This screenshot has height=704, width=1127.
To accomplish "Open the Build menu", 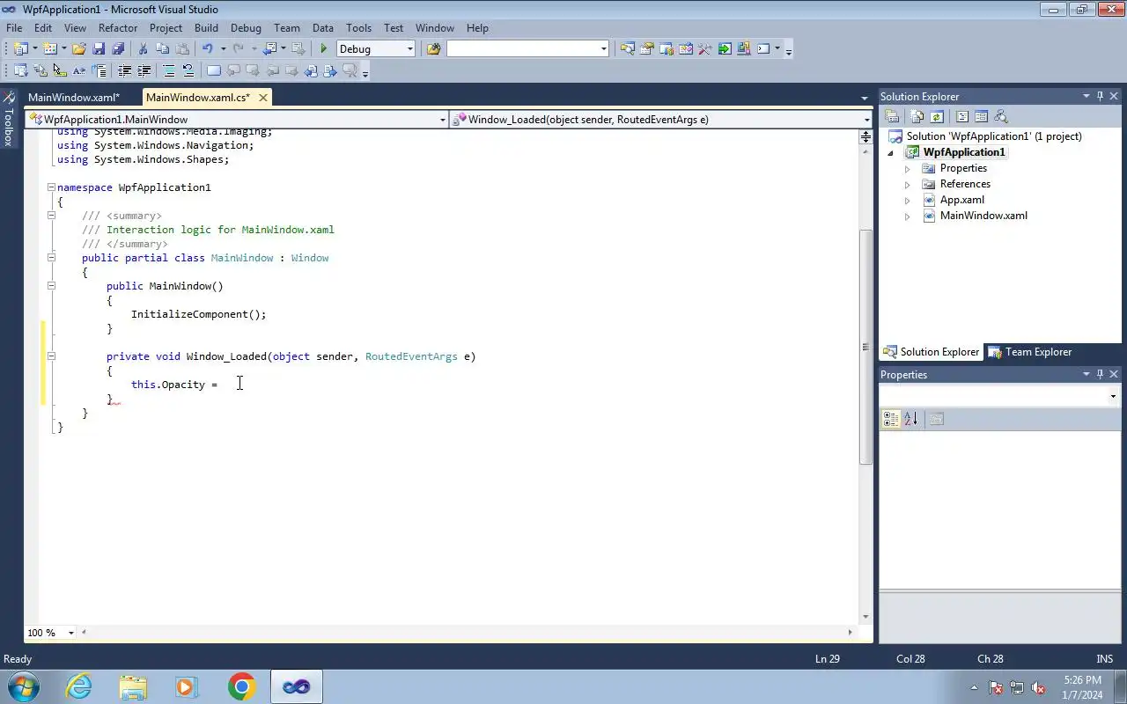I will [206, 28].
